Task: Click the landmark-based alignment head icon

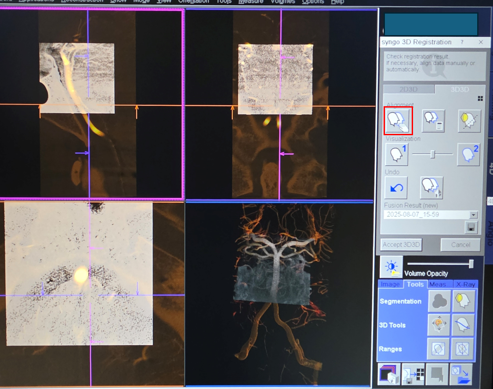Action: tap(468, 121)
